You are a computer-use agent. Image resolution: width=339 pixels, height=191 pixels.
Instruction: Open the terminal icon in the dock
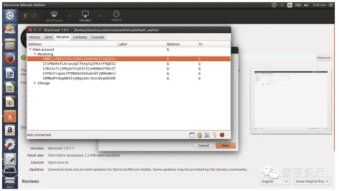tap(10, 170)
